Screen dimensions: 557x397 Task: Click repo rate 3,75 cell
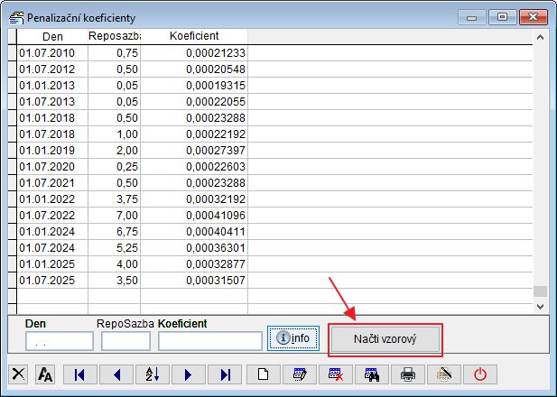point(115,199)
